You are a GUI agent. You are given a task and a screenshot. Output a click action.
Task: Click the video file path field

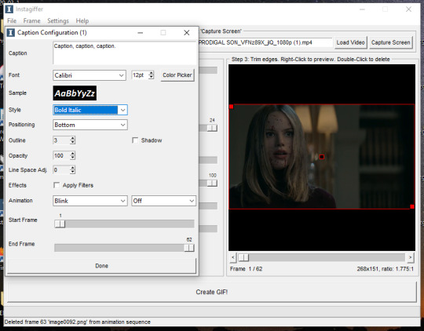point(265,42)
